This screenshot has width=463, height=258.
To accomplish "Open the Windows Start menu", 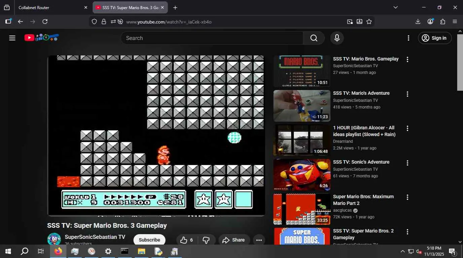I will 8,251.
